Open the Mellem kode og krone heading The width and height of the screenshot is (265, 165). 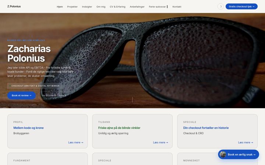pyautogui.click(x=28, y=128)
